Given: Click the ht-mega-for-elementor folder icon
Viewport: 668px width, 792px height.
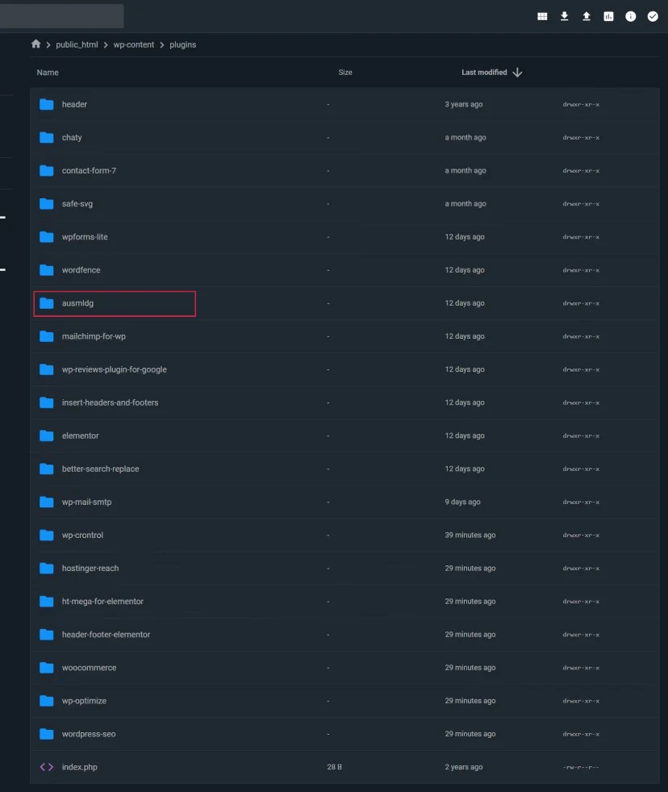Looking at the screenshot, I should (x=47, y=602).
